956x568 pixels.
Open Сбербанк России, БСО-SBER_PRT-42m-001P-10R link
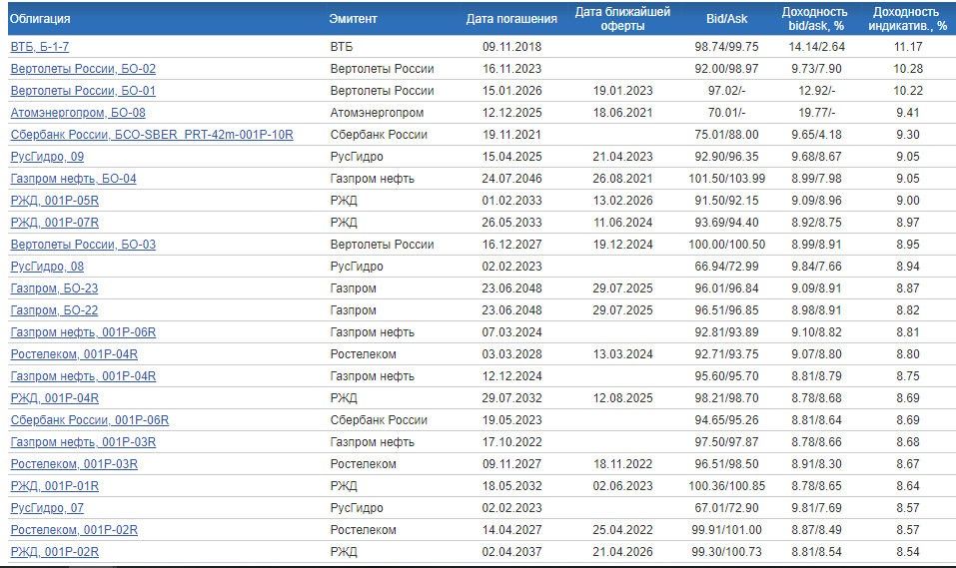click(x=152, y=135)
